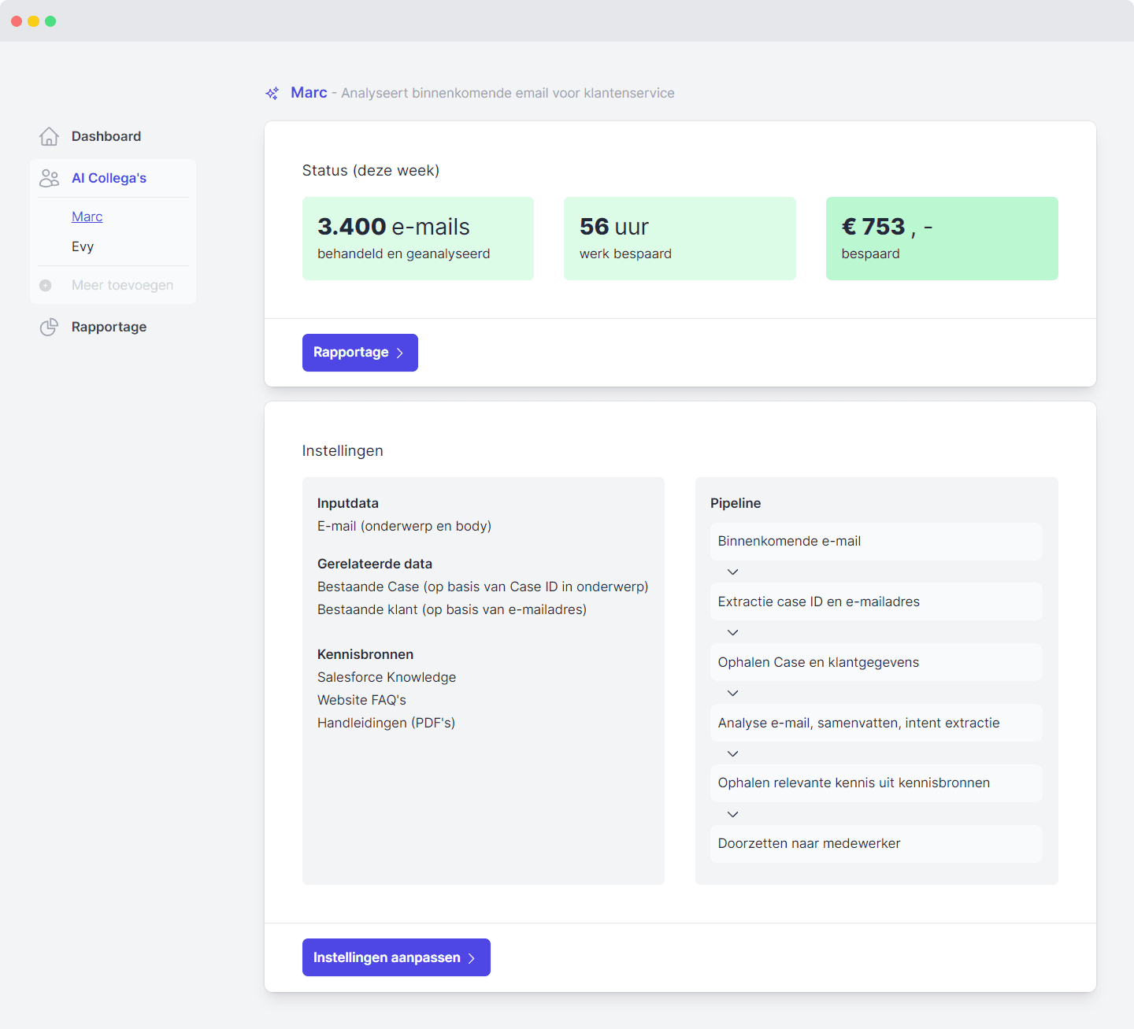Viewport: 1134px width, 1029px height.
Task: Click the Pipeline heading
Action: click(x=736, y=503)
